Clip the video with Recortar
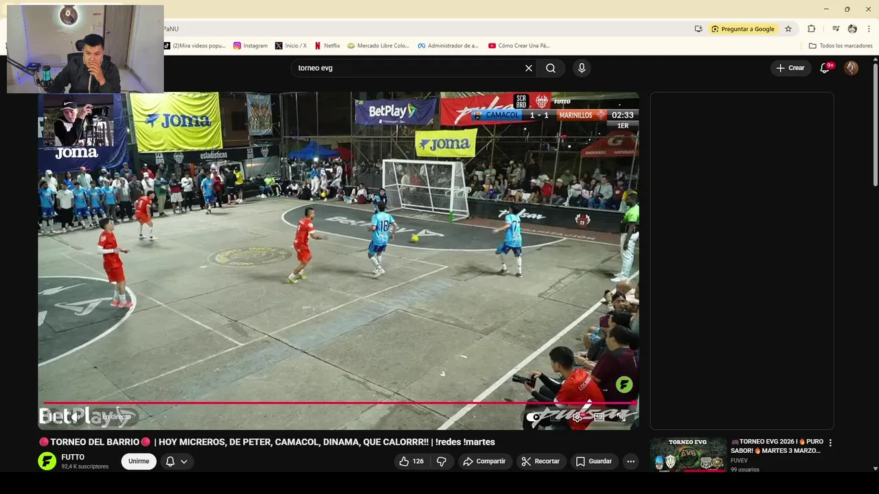The image size is (879, 494). (540, 461)
